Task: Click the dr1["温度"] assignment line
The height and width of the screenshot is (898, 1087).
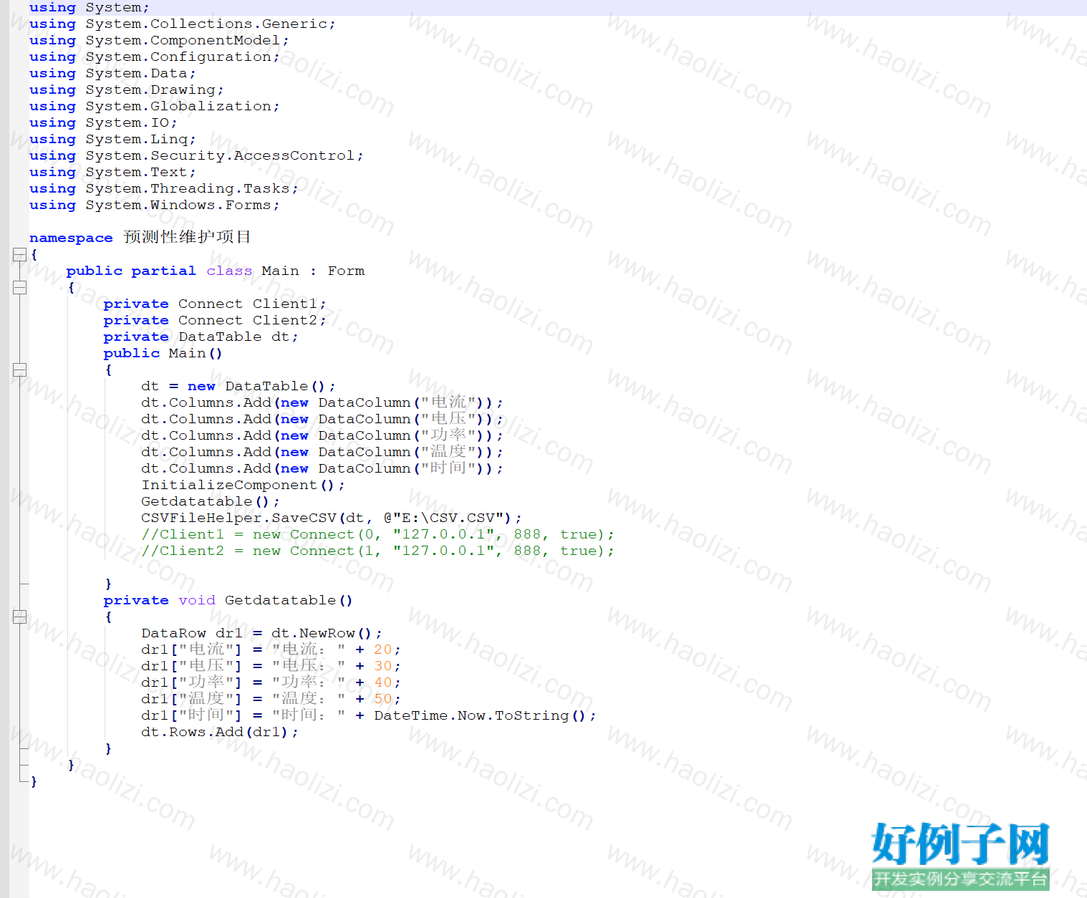Action: point(271,699)
